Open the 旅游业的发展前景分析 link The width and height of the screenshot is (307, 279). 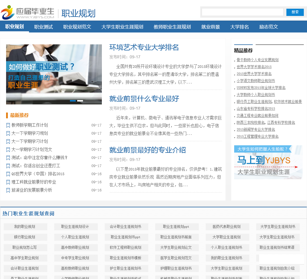(32, 190)
